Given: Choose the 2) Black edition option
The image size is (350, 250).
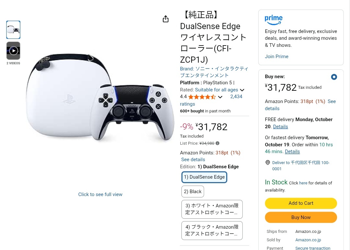Looking at the screenshot, I should click(x=192, y=192).
